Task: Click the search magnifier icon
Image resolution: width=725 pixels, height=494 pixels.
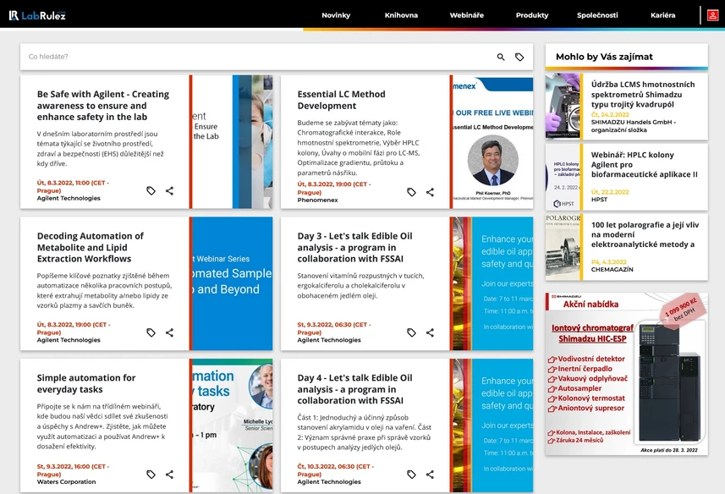Action: 501,57
